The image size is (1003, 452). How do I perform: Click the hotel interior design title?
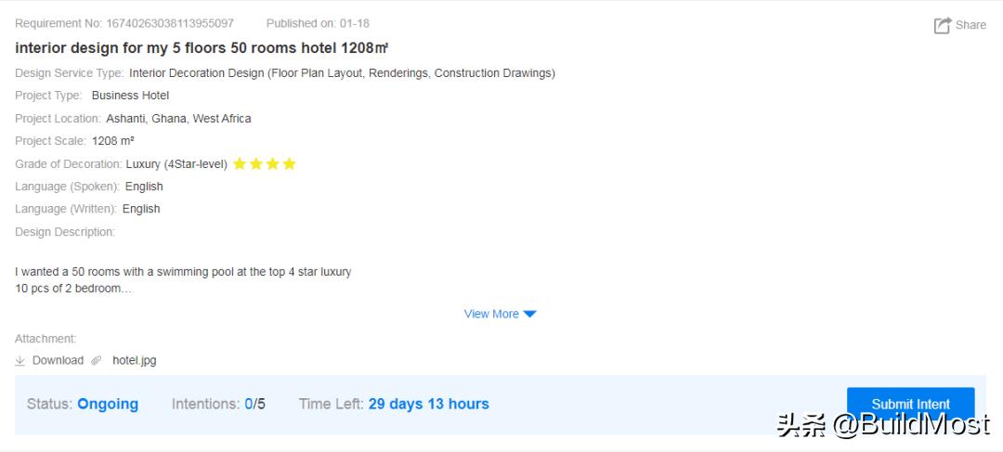click(x=202, y=48)
